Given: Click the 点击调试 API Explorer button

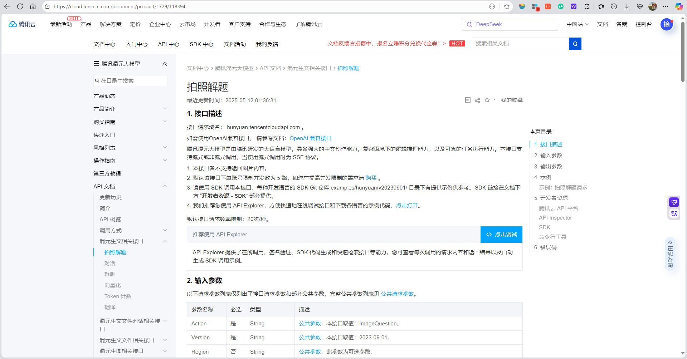Looking at the screenshot, I should tap(501, 234).
